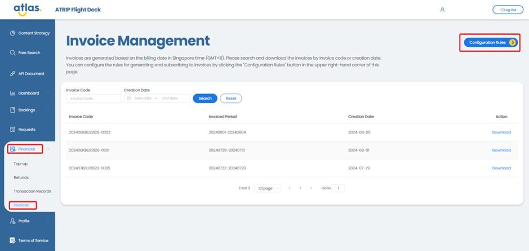Click the Requests sidebar icon

12,129
